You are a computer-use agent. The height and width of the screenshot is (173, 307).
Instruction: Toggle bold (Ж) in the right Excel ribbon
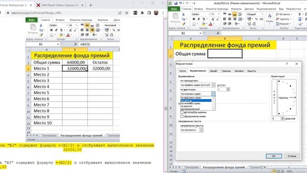[x=194, y=19]
